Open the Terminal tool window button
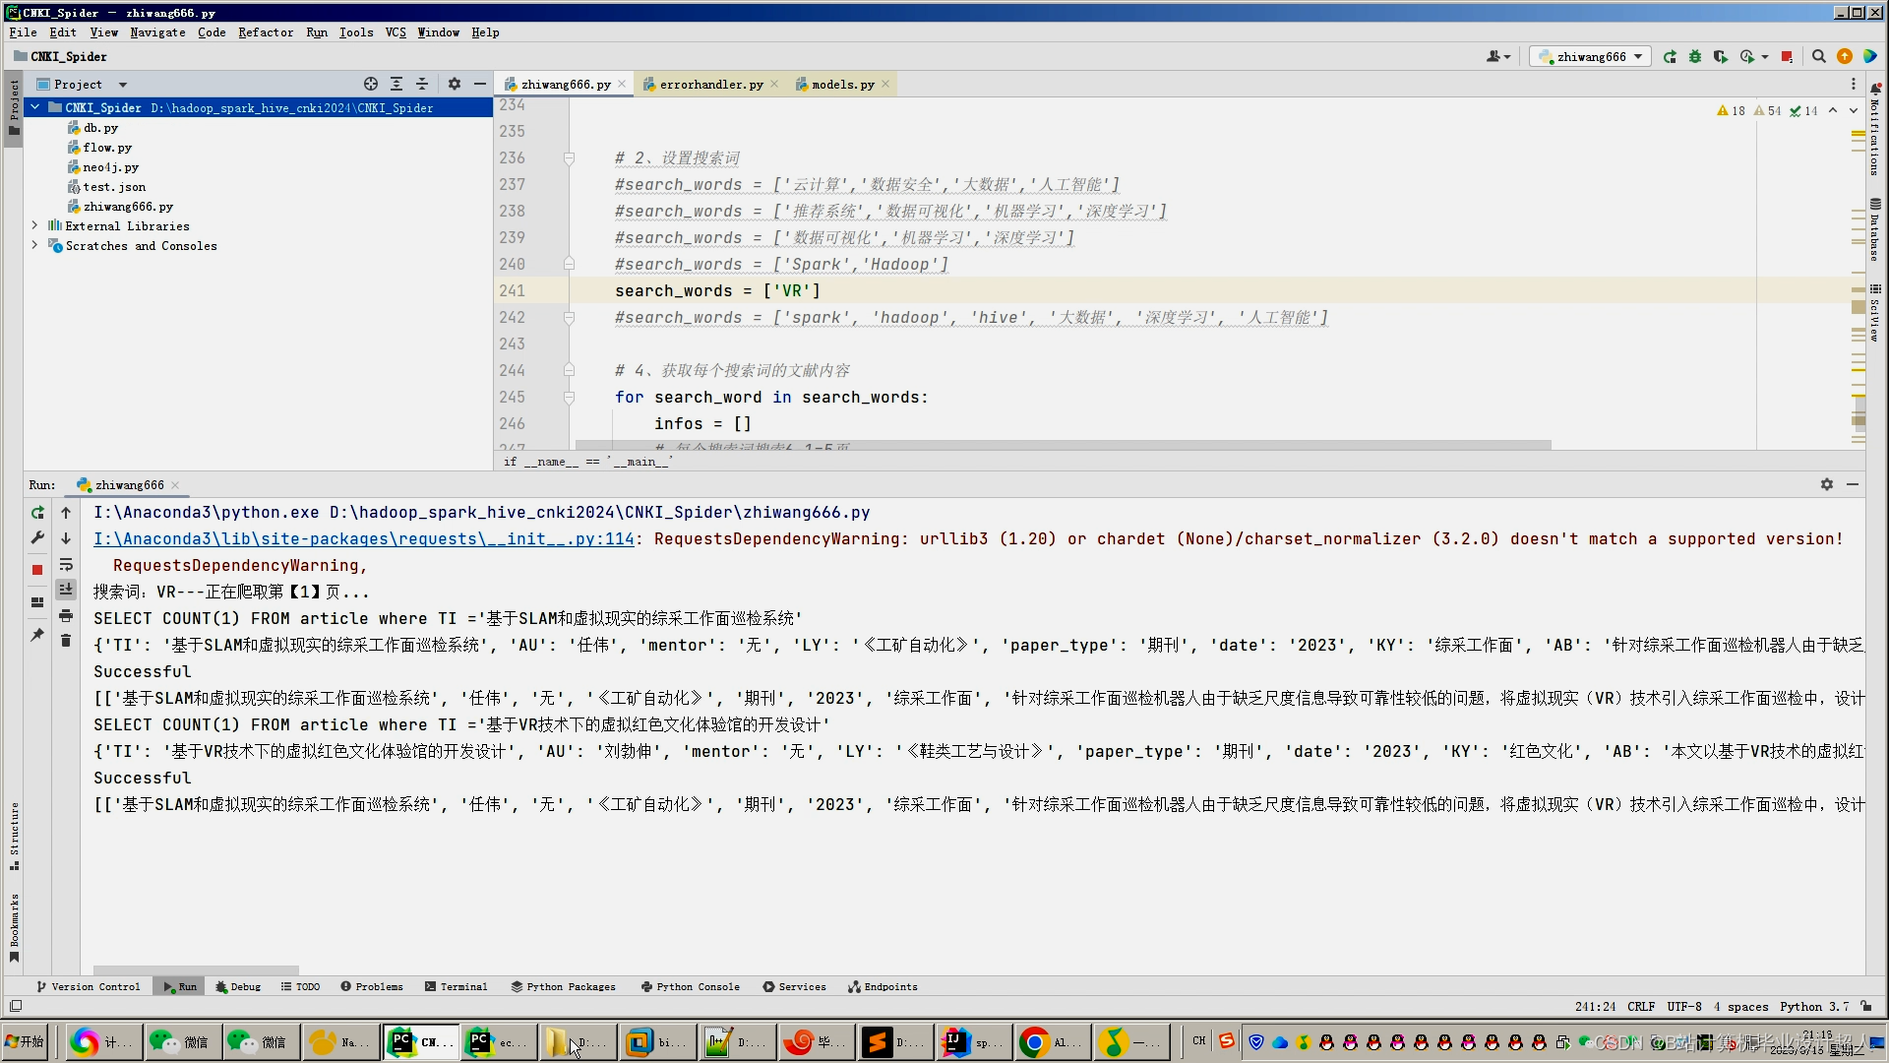This screenshot has height=1063, width=1889. (457, 987)
